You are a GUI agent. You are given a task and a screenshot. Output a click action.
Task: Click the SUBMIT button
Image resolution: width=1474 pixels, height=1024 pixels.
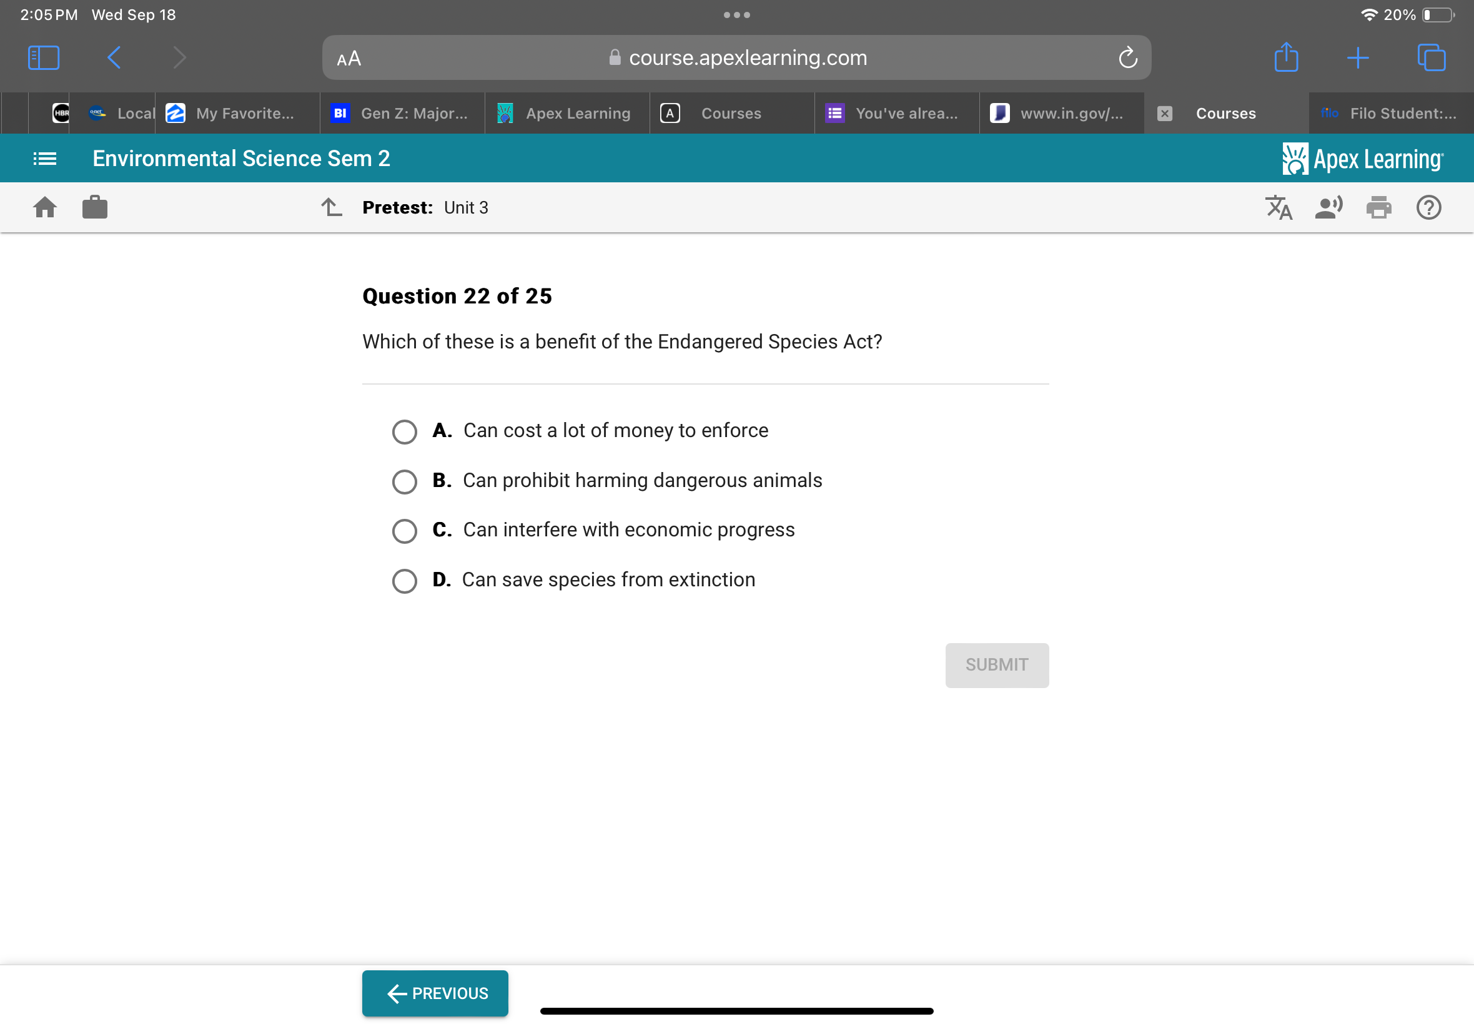tap(996, 665)
